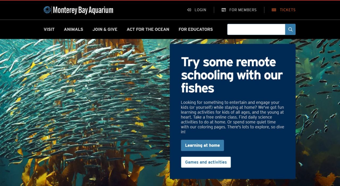
Task: Open the Login link
Action: tap(200, 10)
